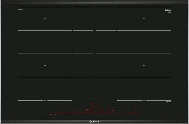Tap the bottom-right flex cooking zone marker
The width and height of the screenshot is (189, 124).
click(144, 89)
